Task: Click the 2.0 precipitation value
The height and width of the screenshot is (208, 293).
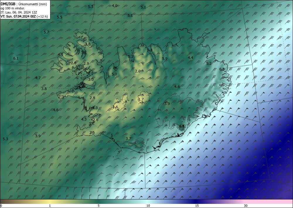Action: coord(138,71)
